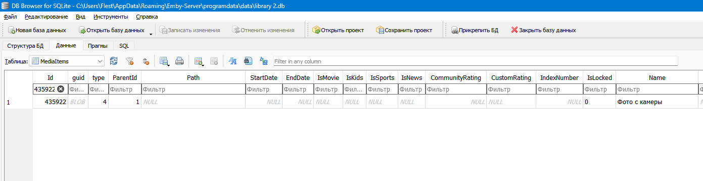Image resolution: width=703 pixels, height=181 pixels.
Task: Sort by IsLocked column header
Action: click(599, 78)
